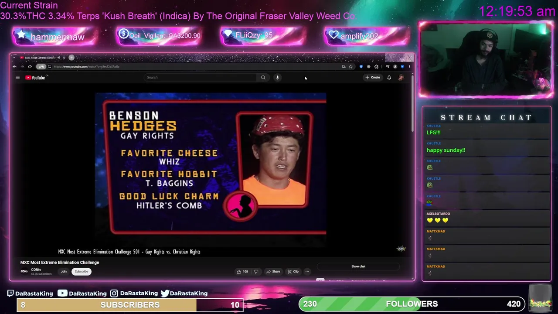Open the tab search dropdown arrow
The height and width of the screenshot is (314, 558).
click(14, 58)
